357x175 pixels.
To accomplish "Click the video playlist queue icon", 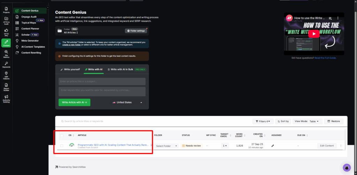I will (x=331, y=18).
